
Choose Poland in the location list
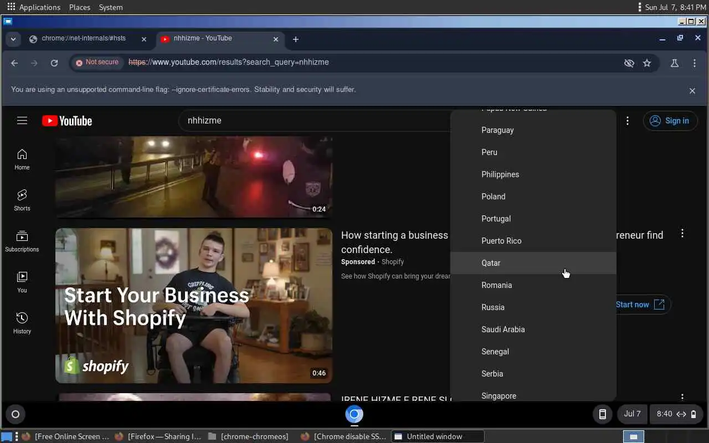pyautogui.click(x=533, y=197)
